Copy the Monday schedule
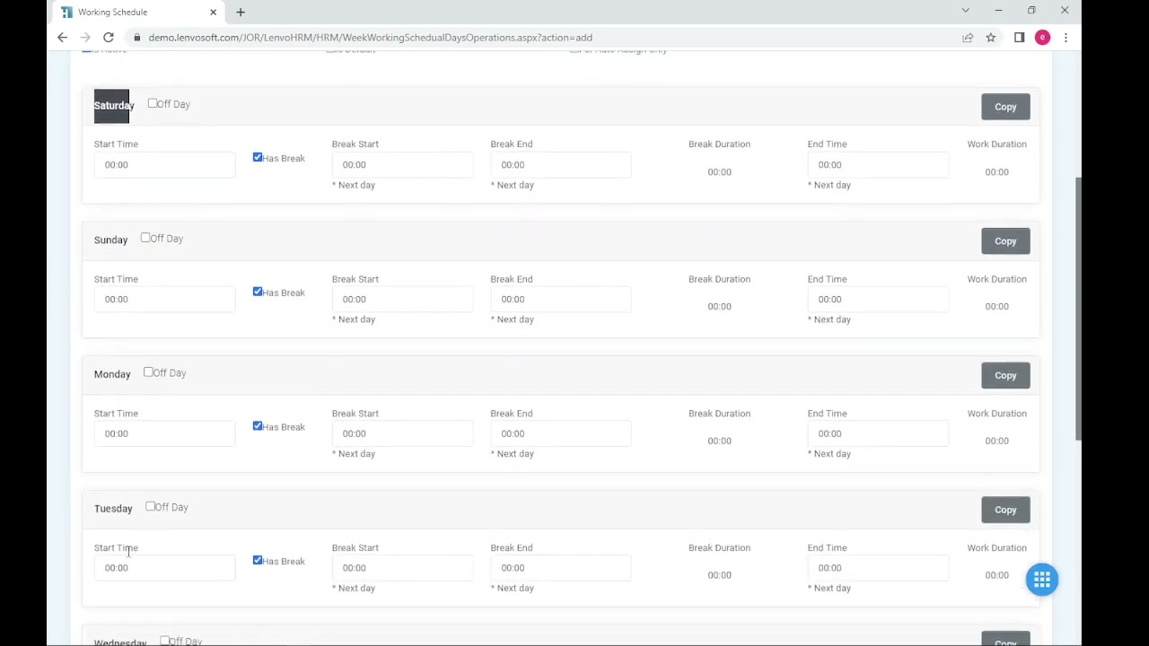The height and width of the screenshot is (646, 1149). pos(1005,376)
